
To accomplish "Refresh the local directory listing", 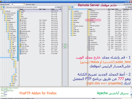I will click(x=4, y=7).
